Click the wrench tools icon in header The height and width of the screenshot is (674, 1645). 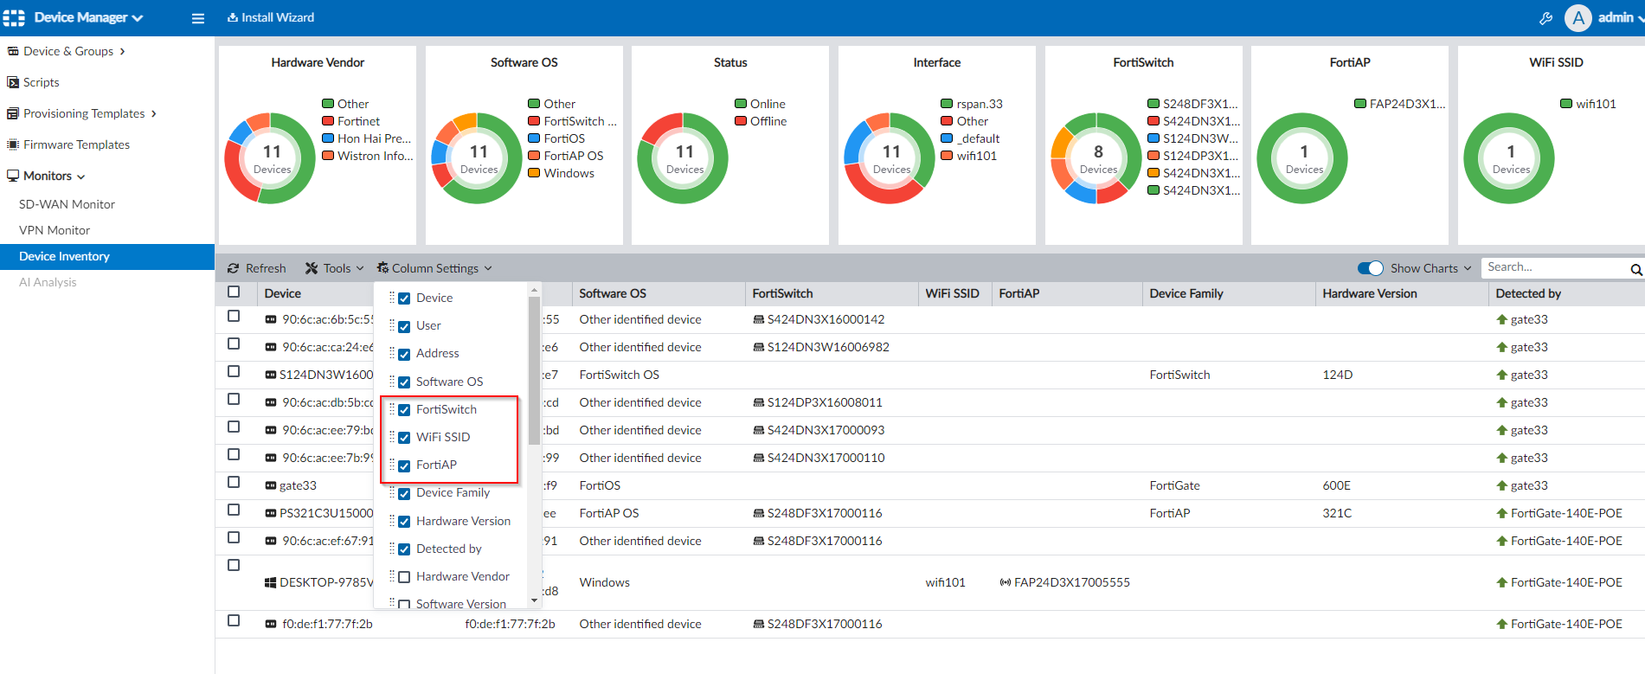click(x=1545, y=18)
